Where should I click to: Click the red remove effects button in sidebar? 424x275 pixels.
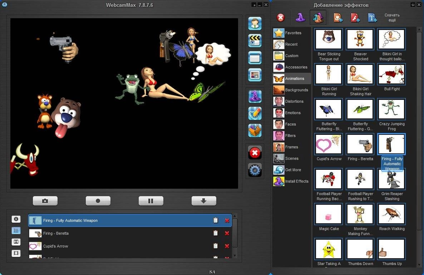(255, 153)
